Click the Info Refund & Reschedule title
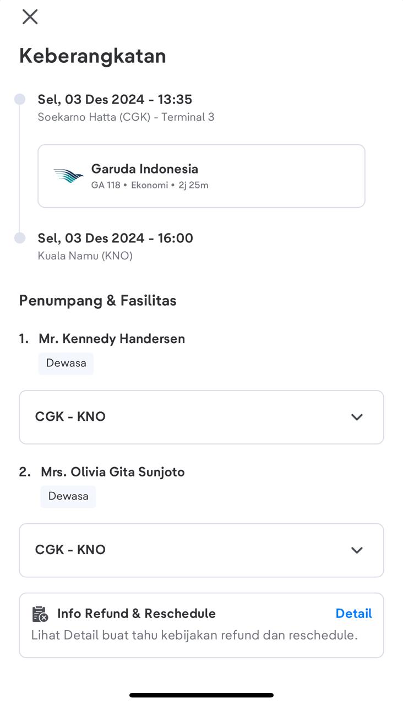 [x=137, y=614]
